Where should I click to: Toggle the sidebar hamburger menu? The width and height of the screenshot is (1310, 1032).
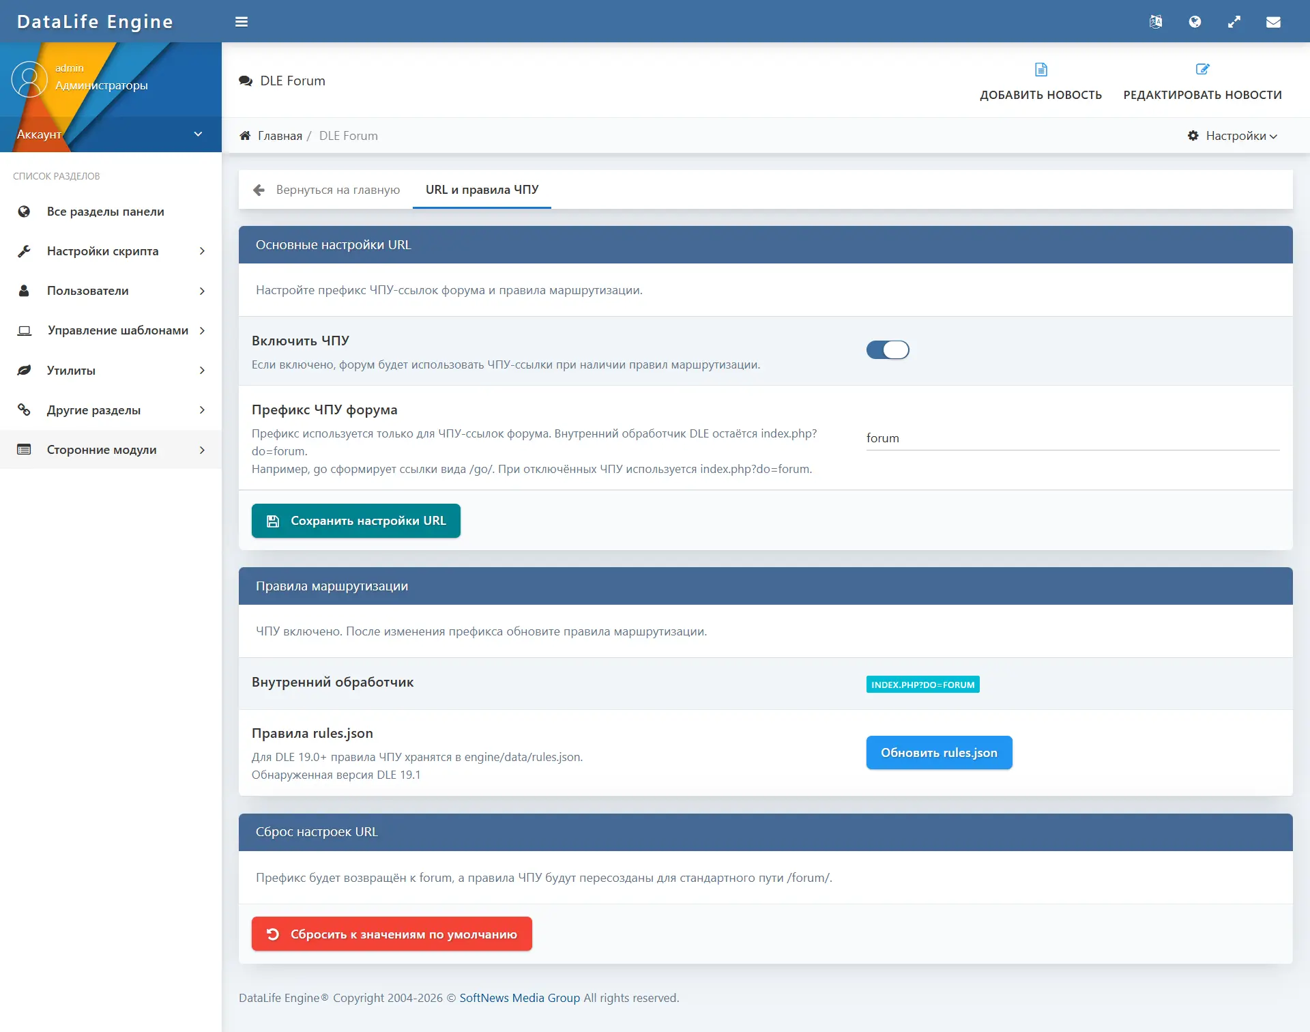pyautogui.click(x=242, y=22)
